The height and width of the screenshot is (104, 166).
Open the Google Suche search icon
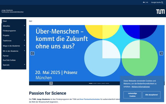click(x=162, y=2)
